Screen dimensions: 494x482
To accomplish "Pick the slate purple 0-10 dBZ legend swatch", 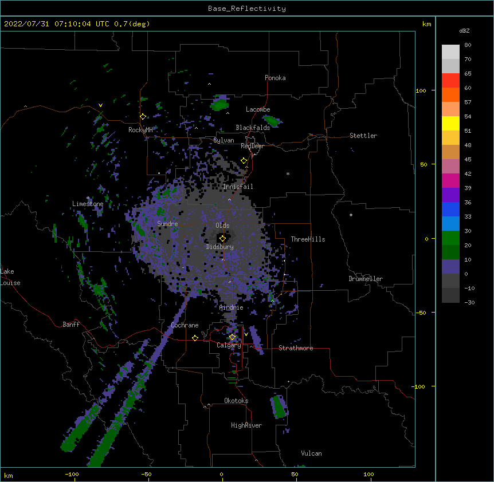I will [450, 267].
